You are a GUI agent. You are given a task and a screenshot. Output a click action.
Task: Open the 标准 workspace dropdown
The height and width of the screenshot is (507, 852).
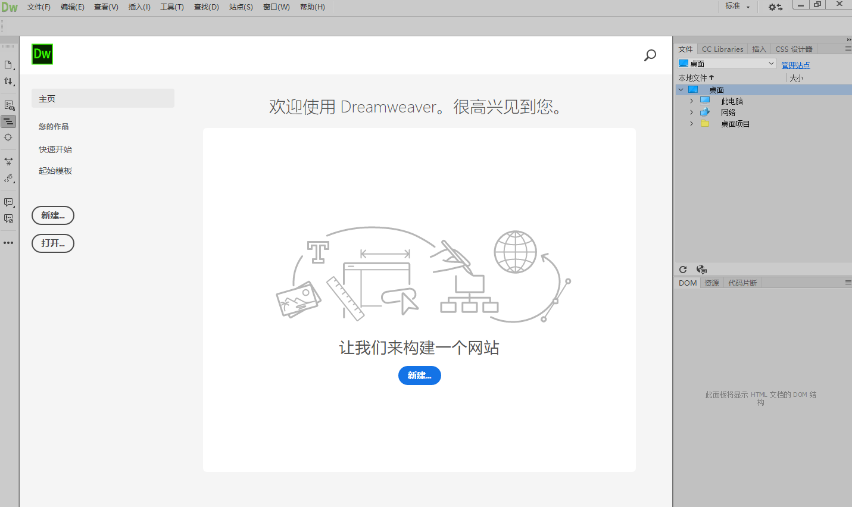pyautogui.click(x=738, y=6)
